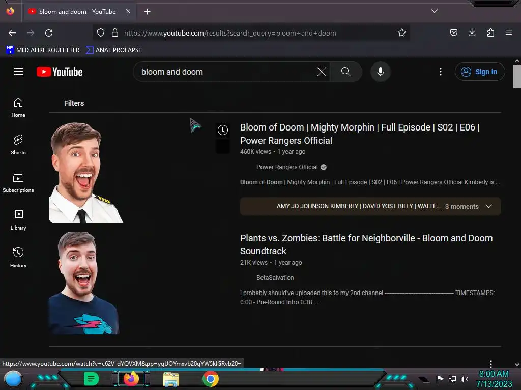Open Google Chrome from the taskbar
521x390 pixels.
click(x=211, y=379)
